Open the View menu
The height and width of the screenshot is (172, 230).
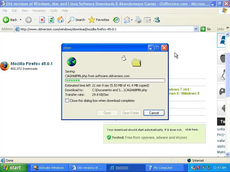[25, 11]
